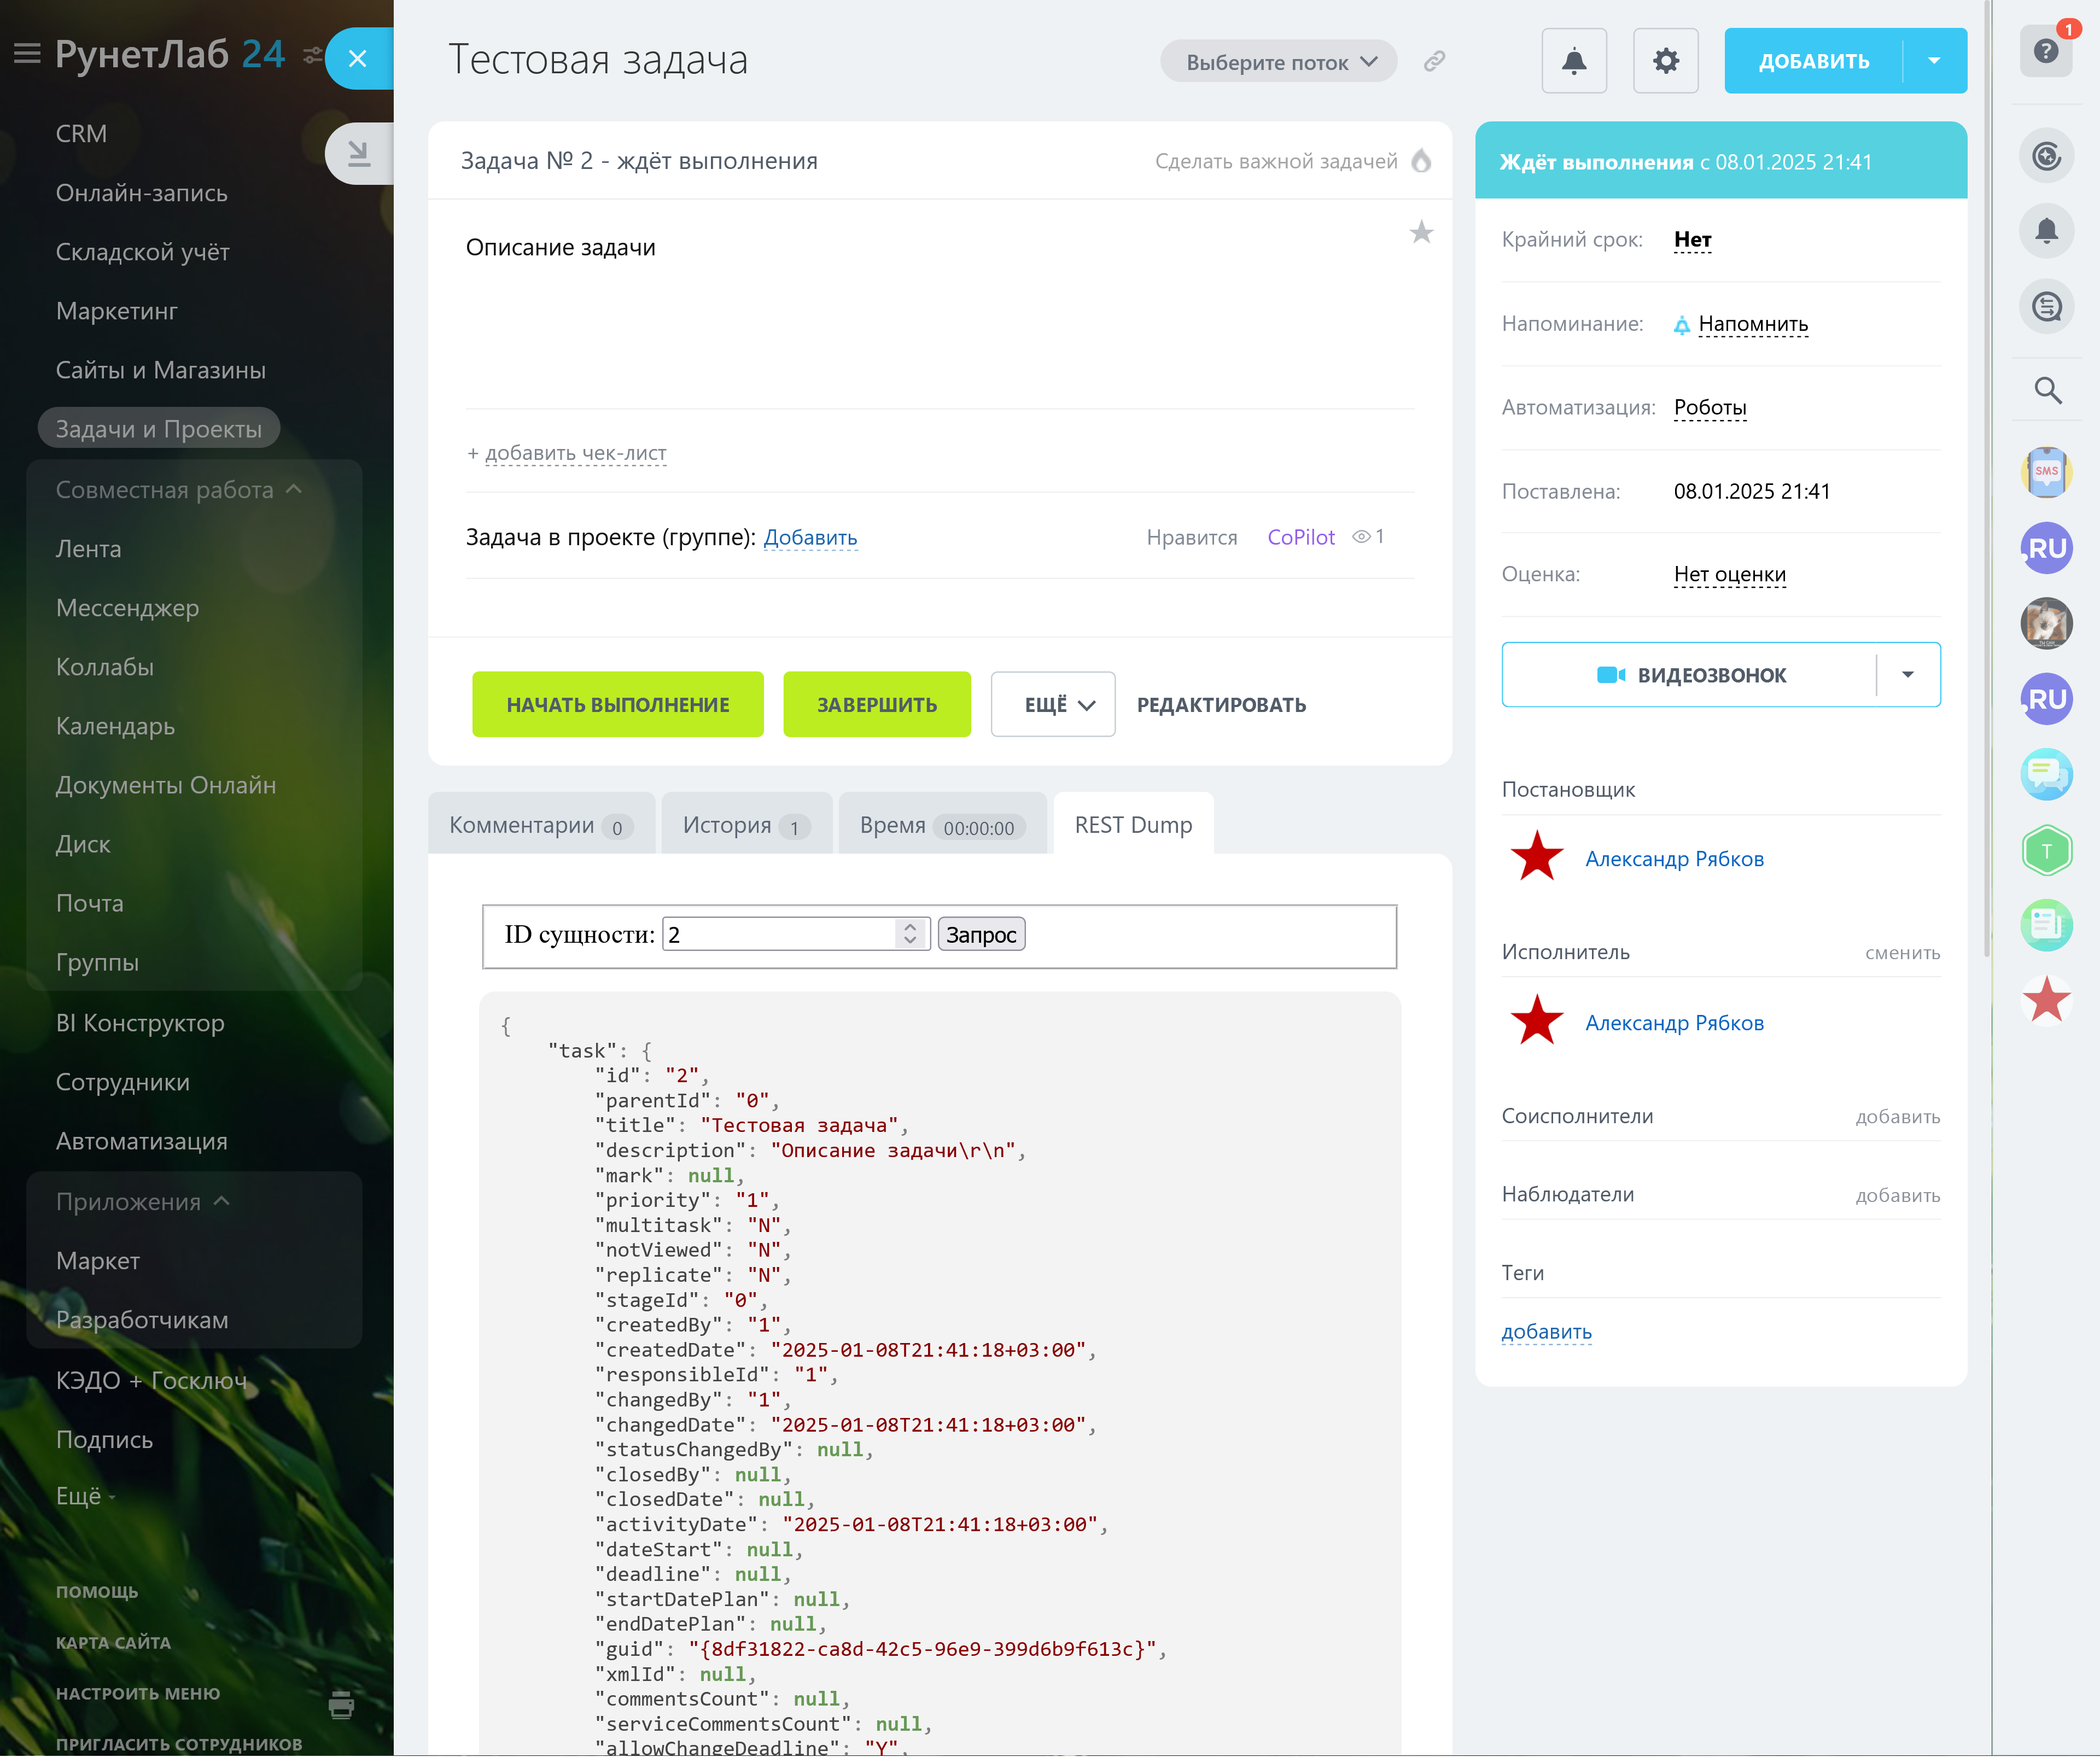Screen dimensions: 2100x1757
Task: Copy the task link via the chain icon
Action: [1434, 61]
